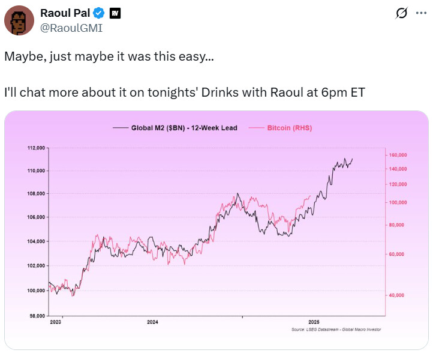This screenshot has width=436, height=353.
Task: Click the 2025 x-axis label
Action: (x=313, y=322)
